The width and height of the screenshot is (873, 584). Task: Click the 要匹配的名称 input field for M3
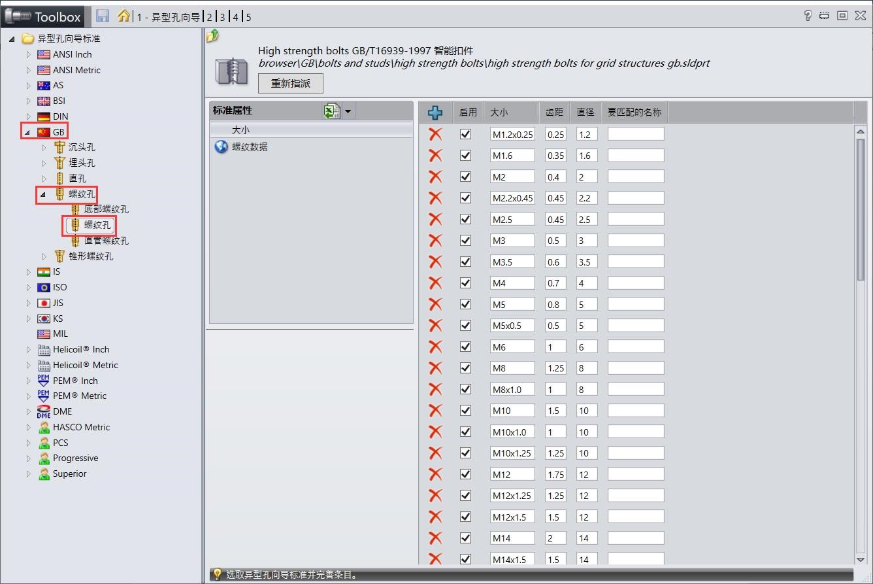(x=634, y=240)
